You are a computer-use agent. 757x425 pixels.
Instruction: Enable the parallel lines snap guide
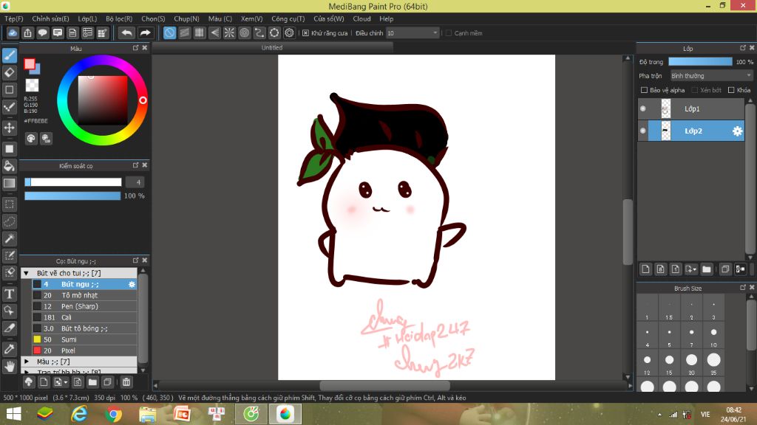184,32
